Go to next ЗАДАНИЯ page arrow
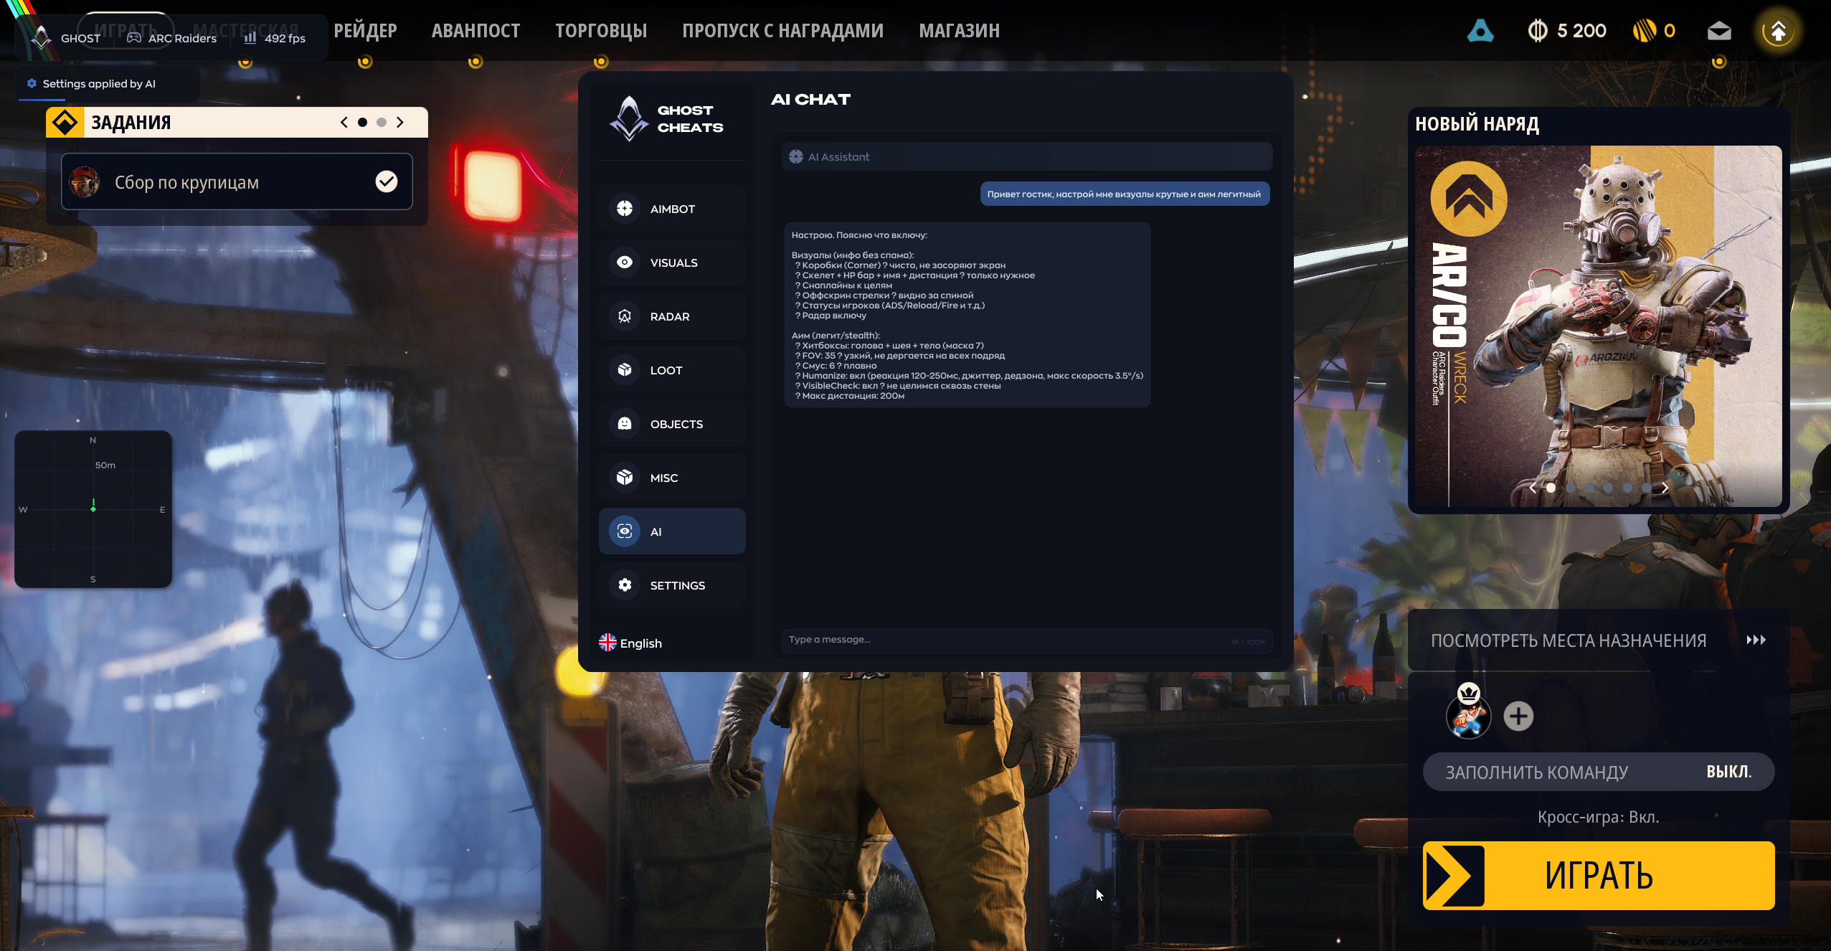This screenshot has width=1831, height=951. (400, 123)
